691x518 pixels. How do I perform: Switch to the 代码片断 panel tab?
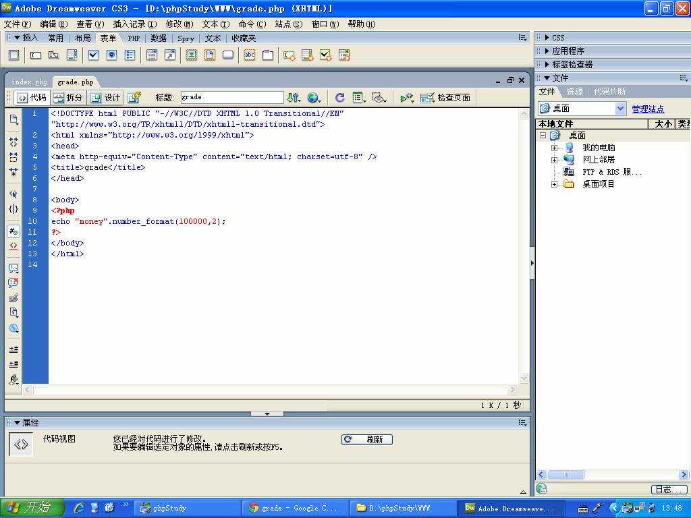pyautogui.click(x=609, y=92)
